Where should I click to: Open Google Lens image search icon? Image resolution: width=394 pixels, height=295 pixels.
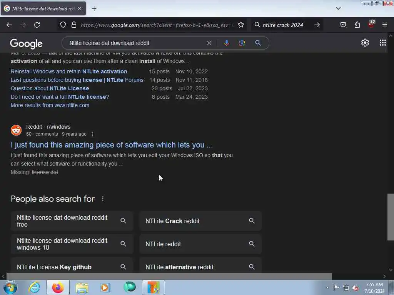point(242,43)
